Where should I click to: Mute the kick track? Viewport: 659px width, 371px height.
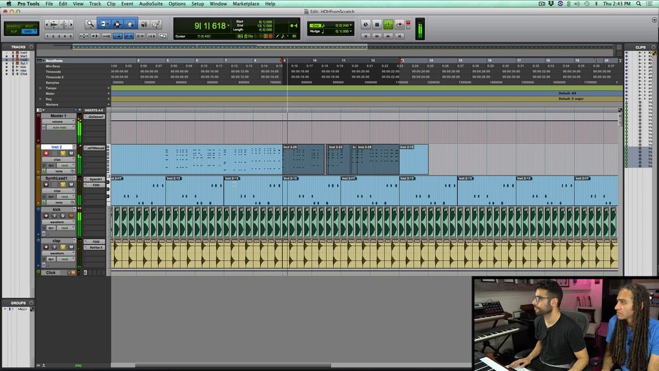pos(71,215)
